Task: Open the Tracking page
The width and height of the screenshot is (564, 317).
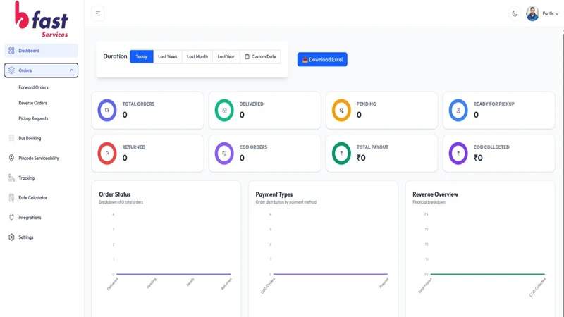Action: [x=42, y=178]
